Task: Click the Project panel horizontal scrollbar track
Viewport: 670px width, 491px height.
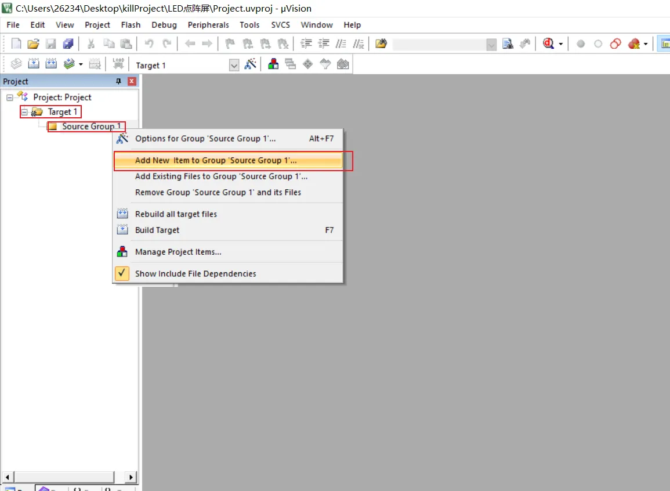Action: [64, 476]
